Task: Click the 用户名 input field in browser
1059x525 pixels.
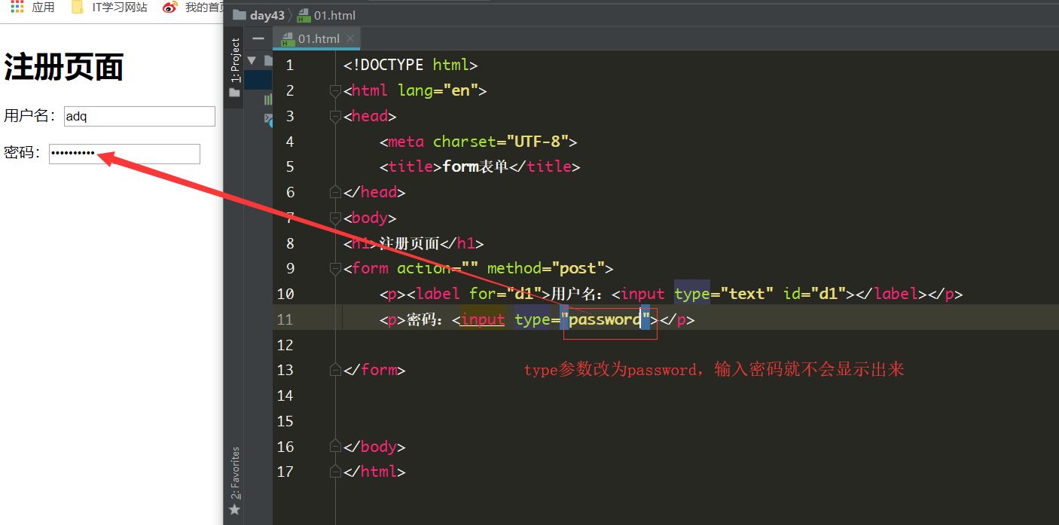Action: click(139, 116)
